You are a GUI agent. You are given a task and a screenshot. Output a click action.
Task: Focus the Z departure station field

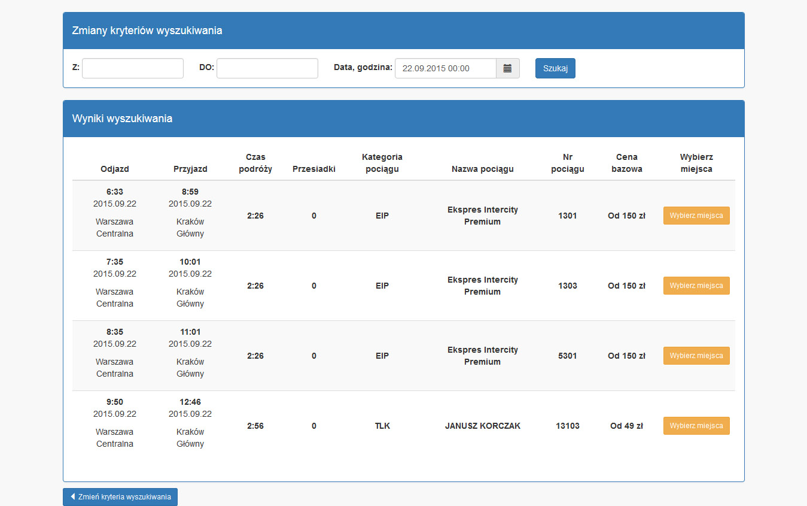[133, 68]
